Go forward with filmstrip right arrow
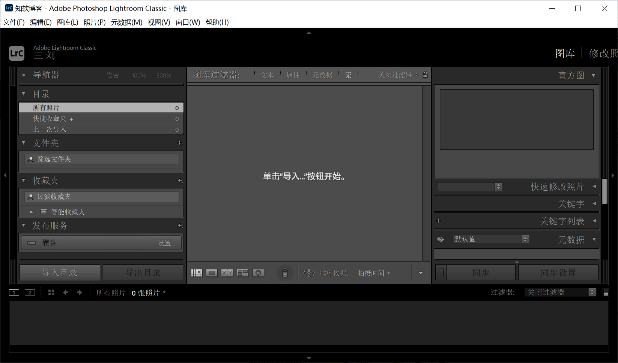 pyautogui.click(x=80, y=293)
